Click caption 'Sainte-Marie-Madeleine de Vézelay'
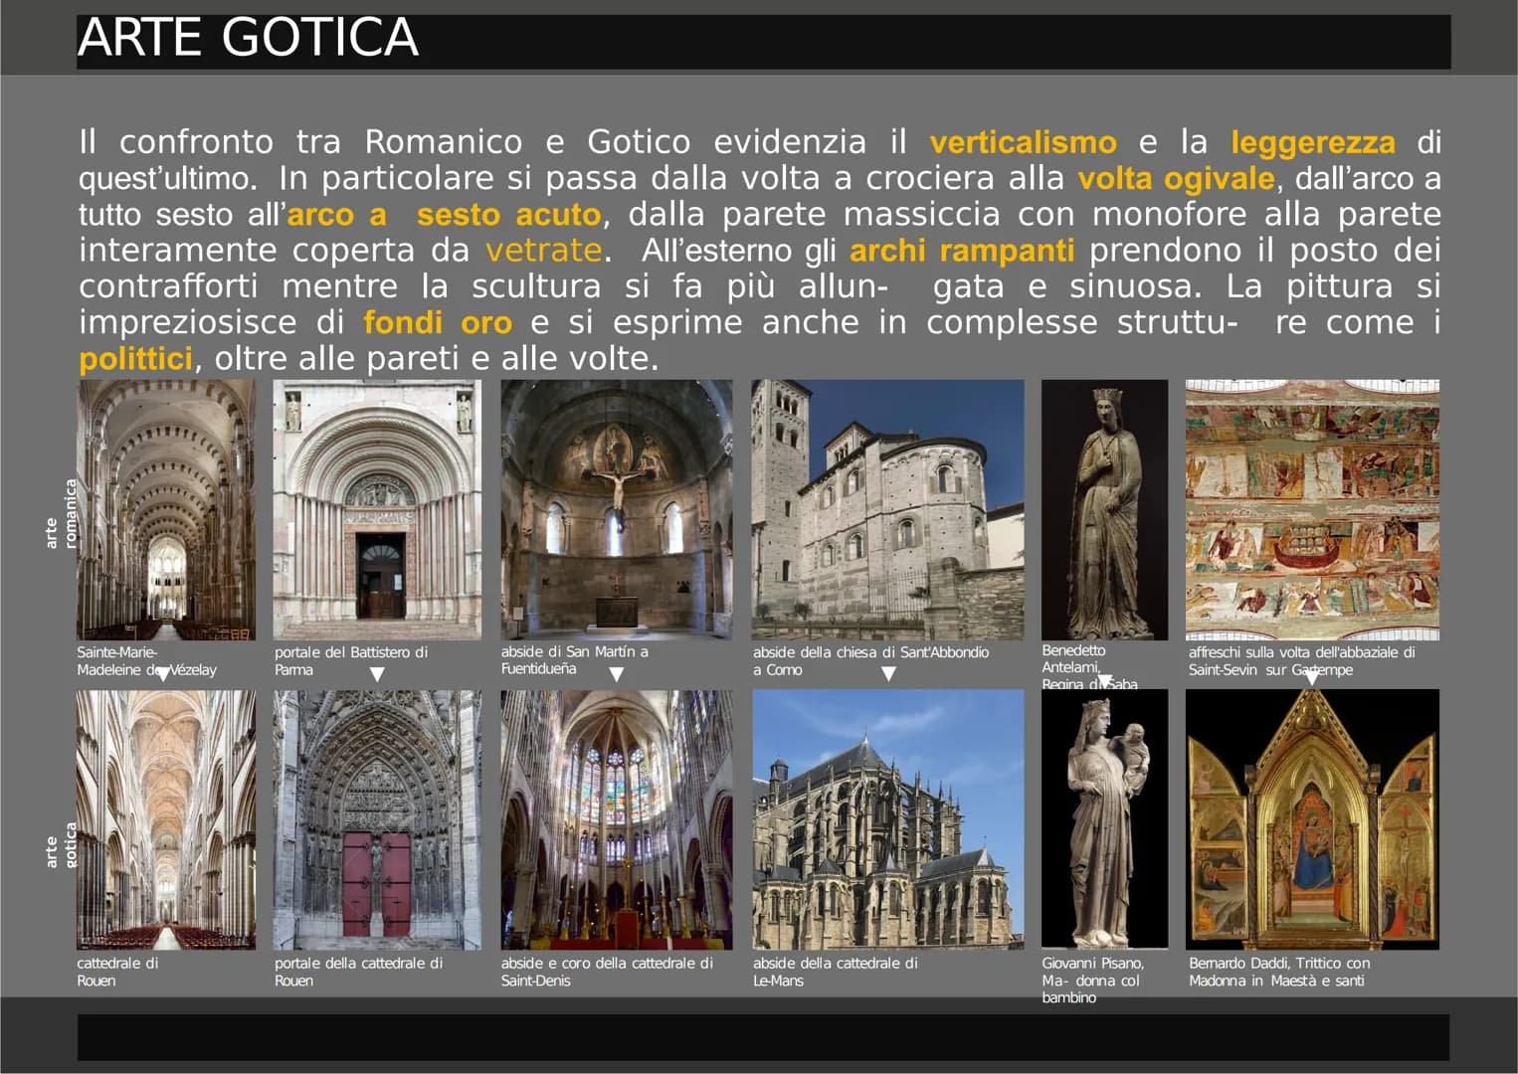 (x=146, y=661)
